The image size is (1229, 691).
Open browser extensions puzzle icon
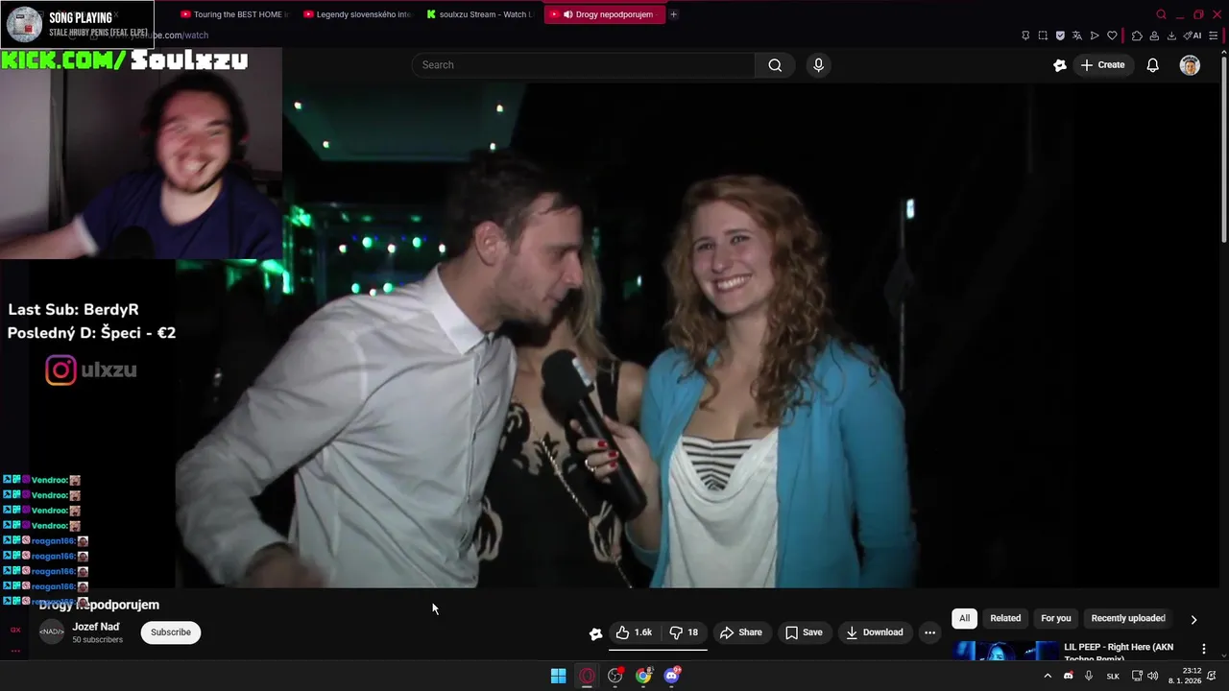click(x=1137, y=36)
